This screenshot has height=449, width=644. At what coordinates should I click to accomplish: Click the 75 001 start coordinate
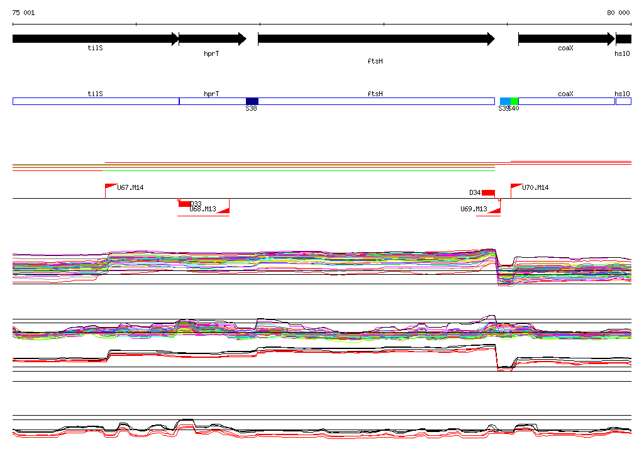[x=23, y=13]
